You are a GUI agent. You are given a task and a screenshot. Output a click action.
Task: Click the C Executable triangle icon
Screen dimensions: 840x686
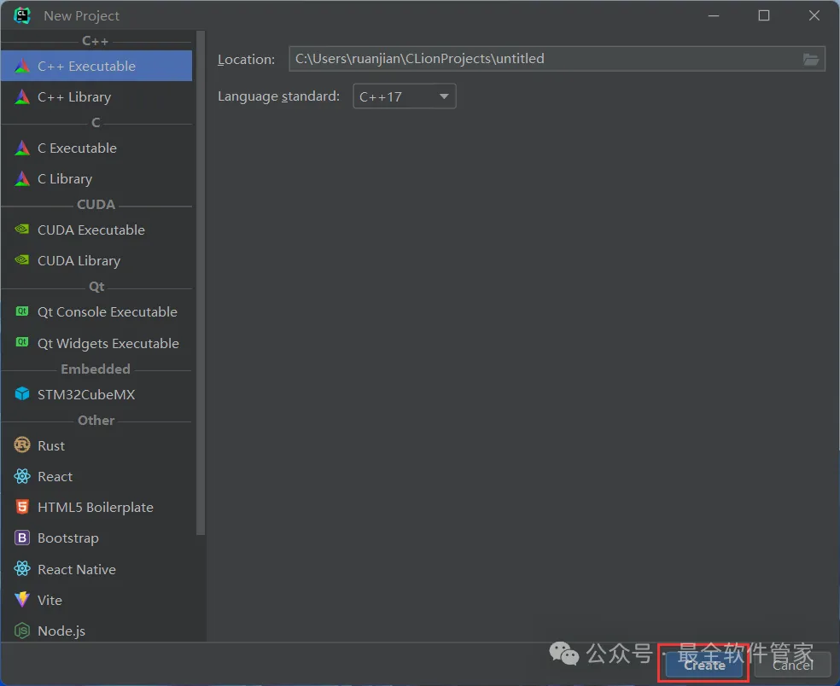coord(22,148)
